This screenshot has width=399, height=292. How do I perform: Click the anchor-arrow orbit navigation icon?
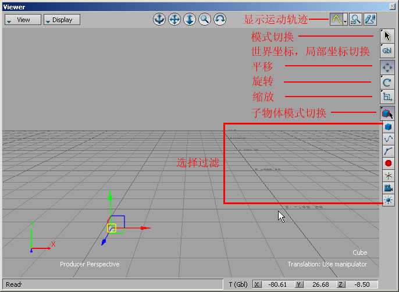pyautogui.click(x=159, y=19)
